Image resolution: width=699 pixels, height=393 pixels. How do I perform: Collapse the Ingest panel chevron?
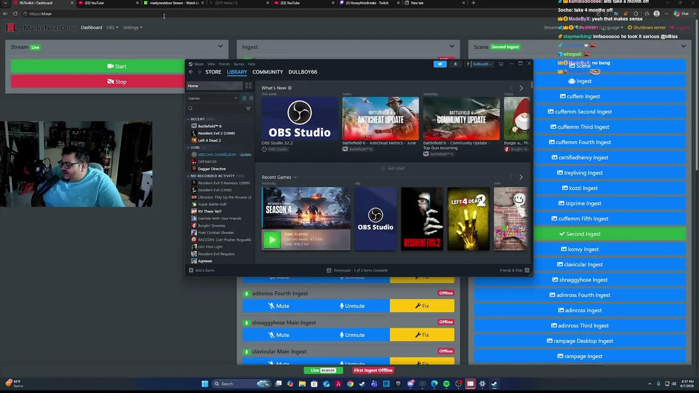click(452, 46)
